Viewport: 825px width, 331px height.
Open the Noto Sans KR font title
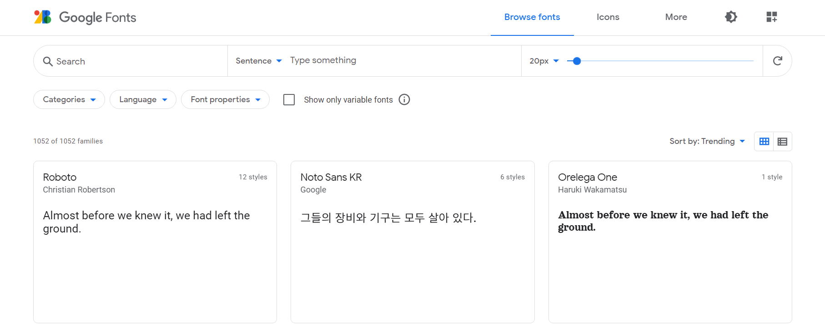331,177
